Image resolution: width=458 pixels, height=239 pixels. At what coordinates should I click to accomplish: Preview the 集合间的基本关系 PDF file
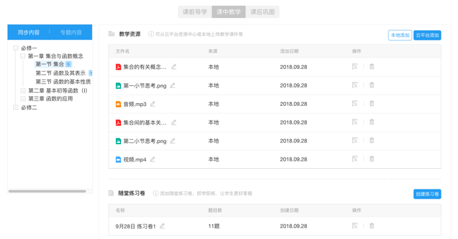[355, 122]
